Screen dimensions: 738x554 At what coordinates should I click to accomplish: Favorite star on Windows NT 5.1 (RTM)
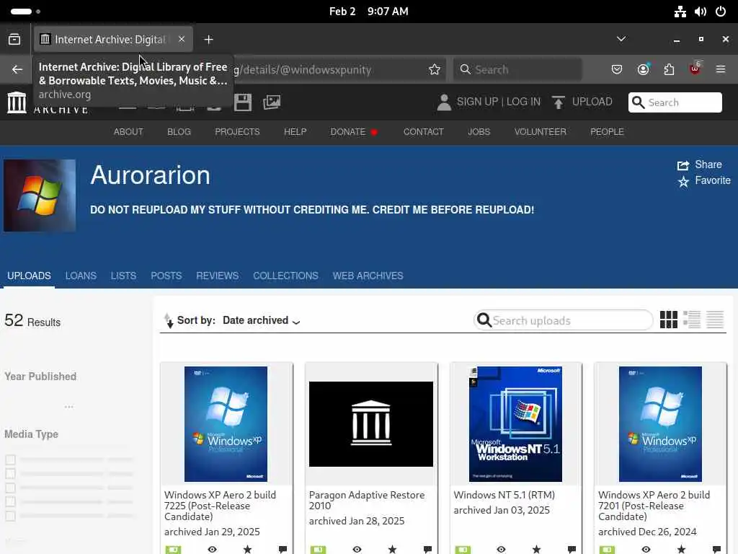[536, 549]
